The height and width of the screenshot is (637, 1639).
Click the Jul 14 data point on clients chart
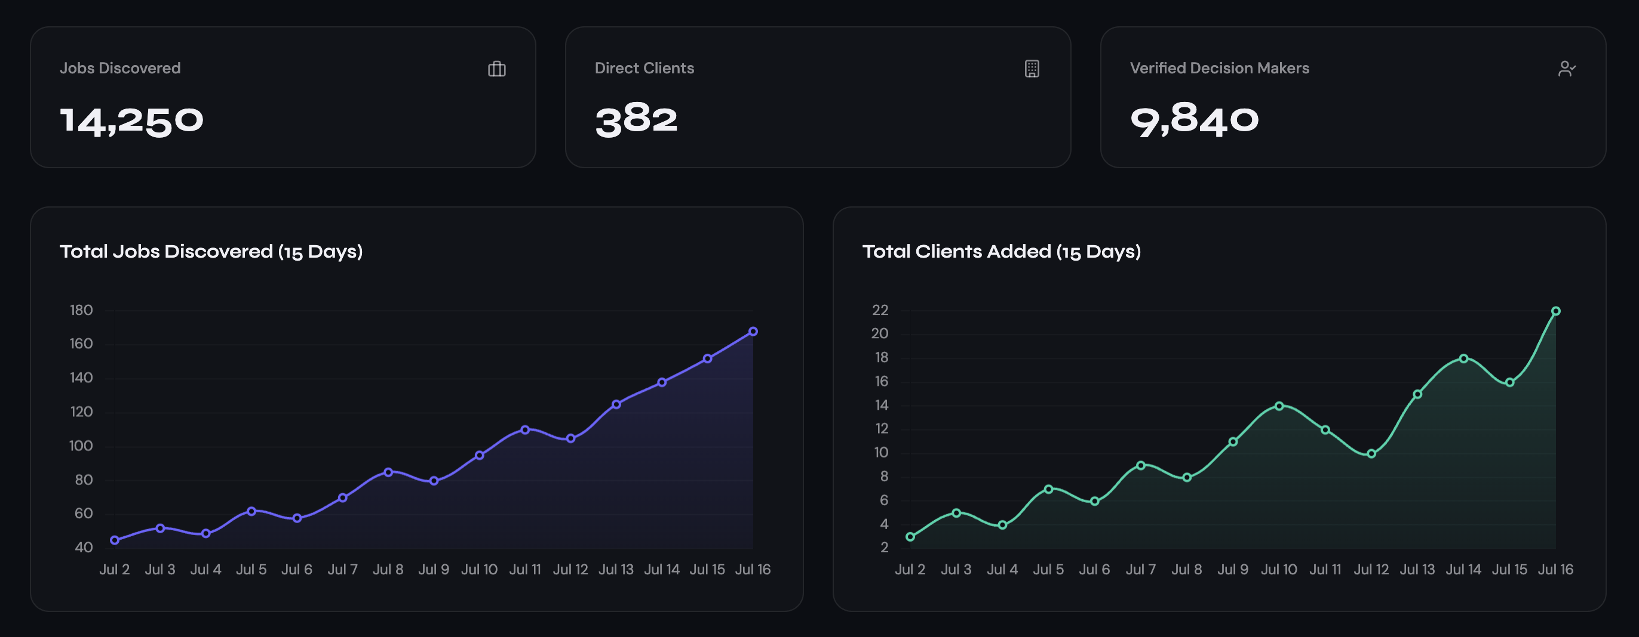point(1463,359)
